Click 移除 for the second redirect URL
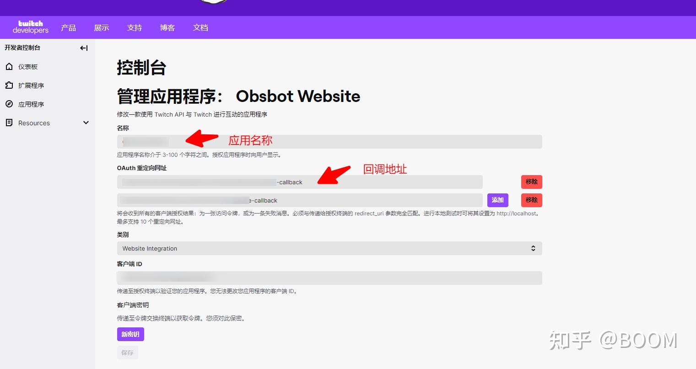Image resolution: width=696 pixels, height=369 pixels. click(x=532, y=200)
